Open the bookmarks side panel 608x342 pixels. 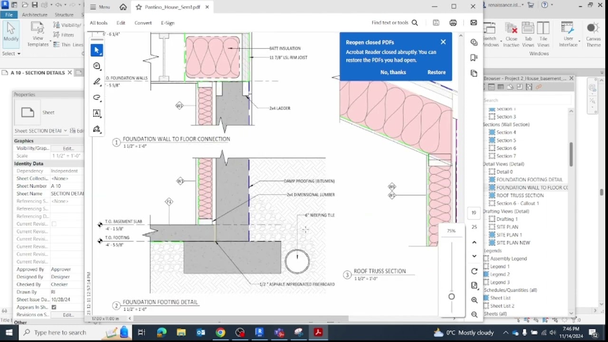coord(474,57)
